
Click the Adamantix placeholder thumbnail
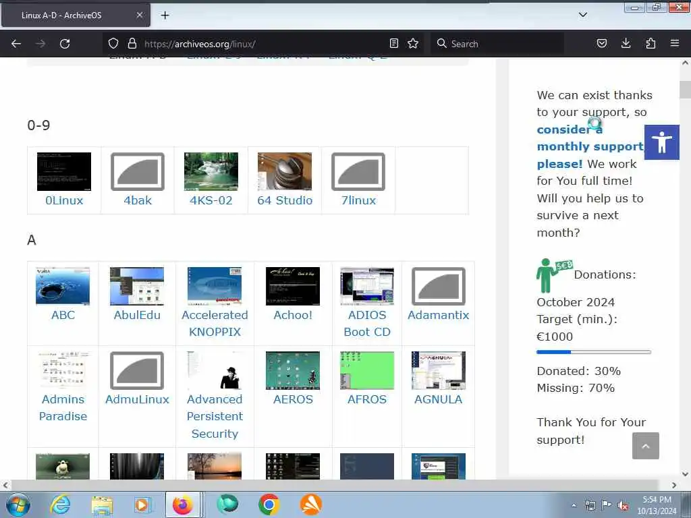click(439, 286)
